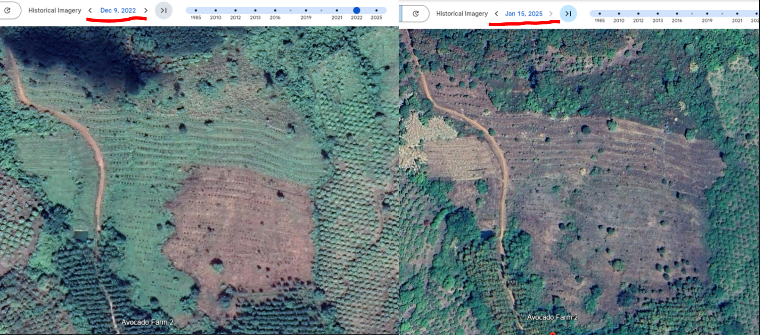Click the Dec 9, 2022 date label
The image size is (760, 335).
(x=118, y=10)
